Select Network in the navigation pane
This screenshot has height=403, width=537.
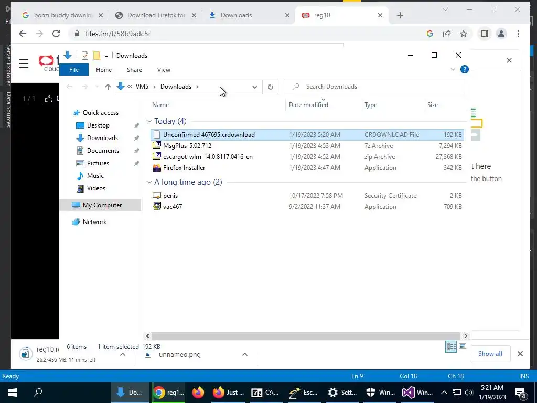pos(94,222)
